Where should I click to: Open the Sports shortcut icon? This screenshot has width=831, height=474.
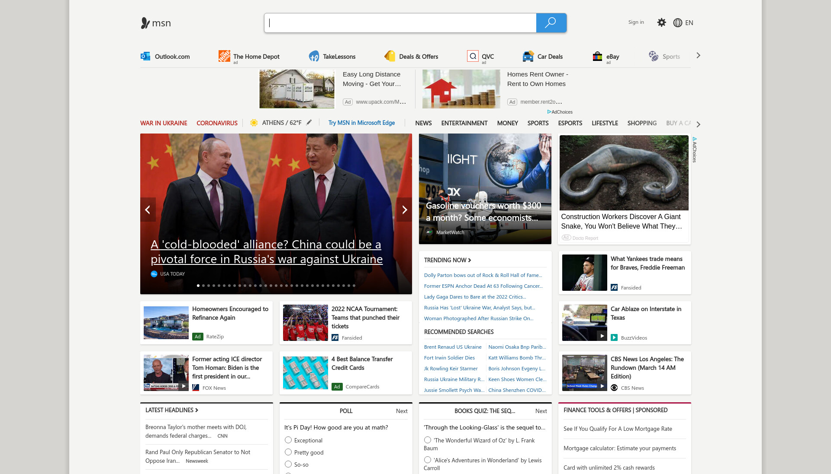tap(653, 56)
